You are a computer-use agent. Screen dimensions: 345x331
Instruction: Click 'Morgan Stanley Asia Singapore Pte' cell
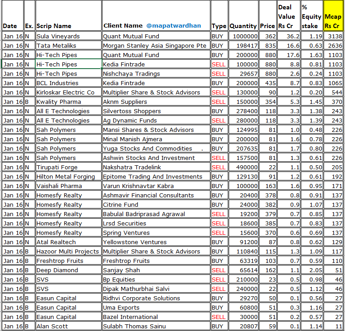(x=156, y=45)
